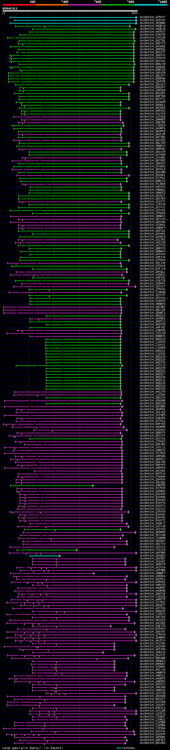Select UniRef100_C3UVT8 label
The width and height of the screenshot is (170, 750).
point(152,342)
